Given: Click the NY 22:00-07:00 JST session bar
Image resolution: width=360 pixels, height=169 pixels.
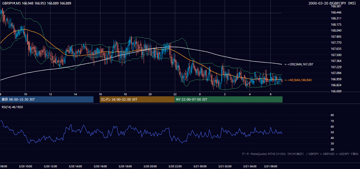Looking at the screenshot, I should click(x=228, y=99).
